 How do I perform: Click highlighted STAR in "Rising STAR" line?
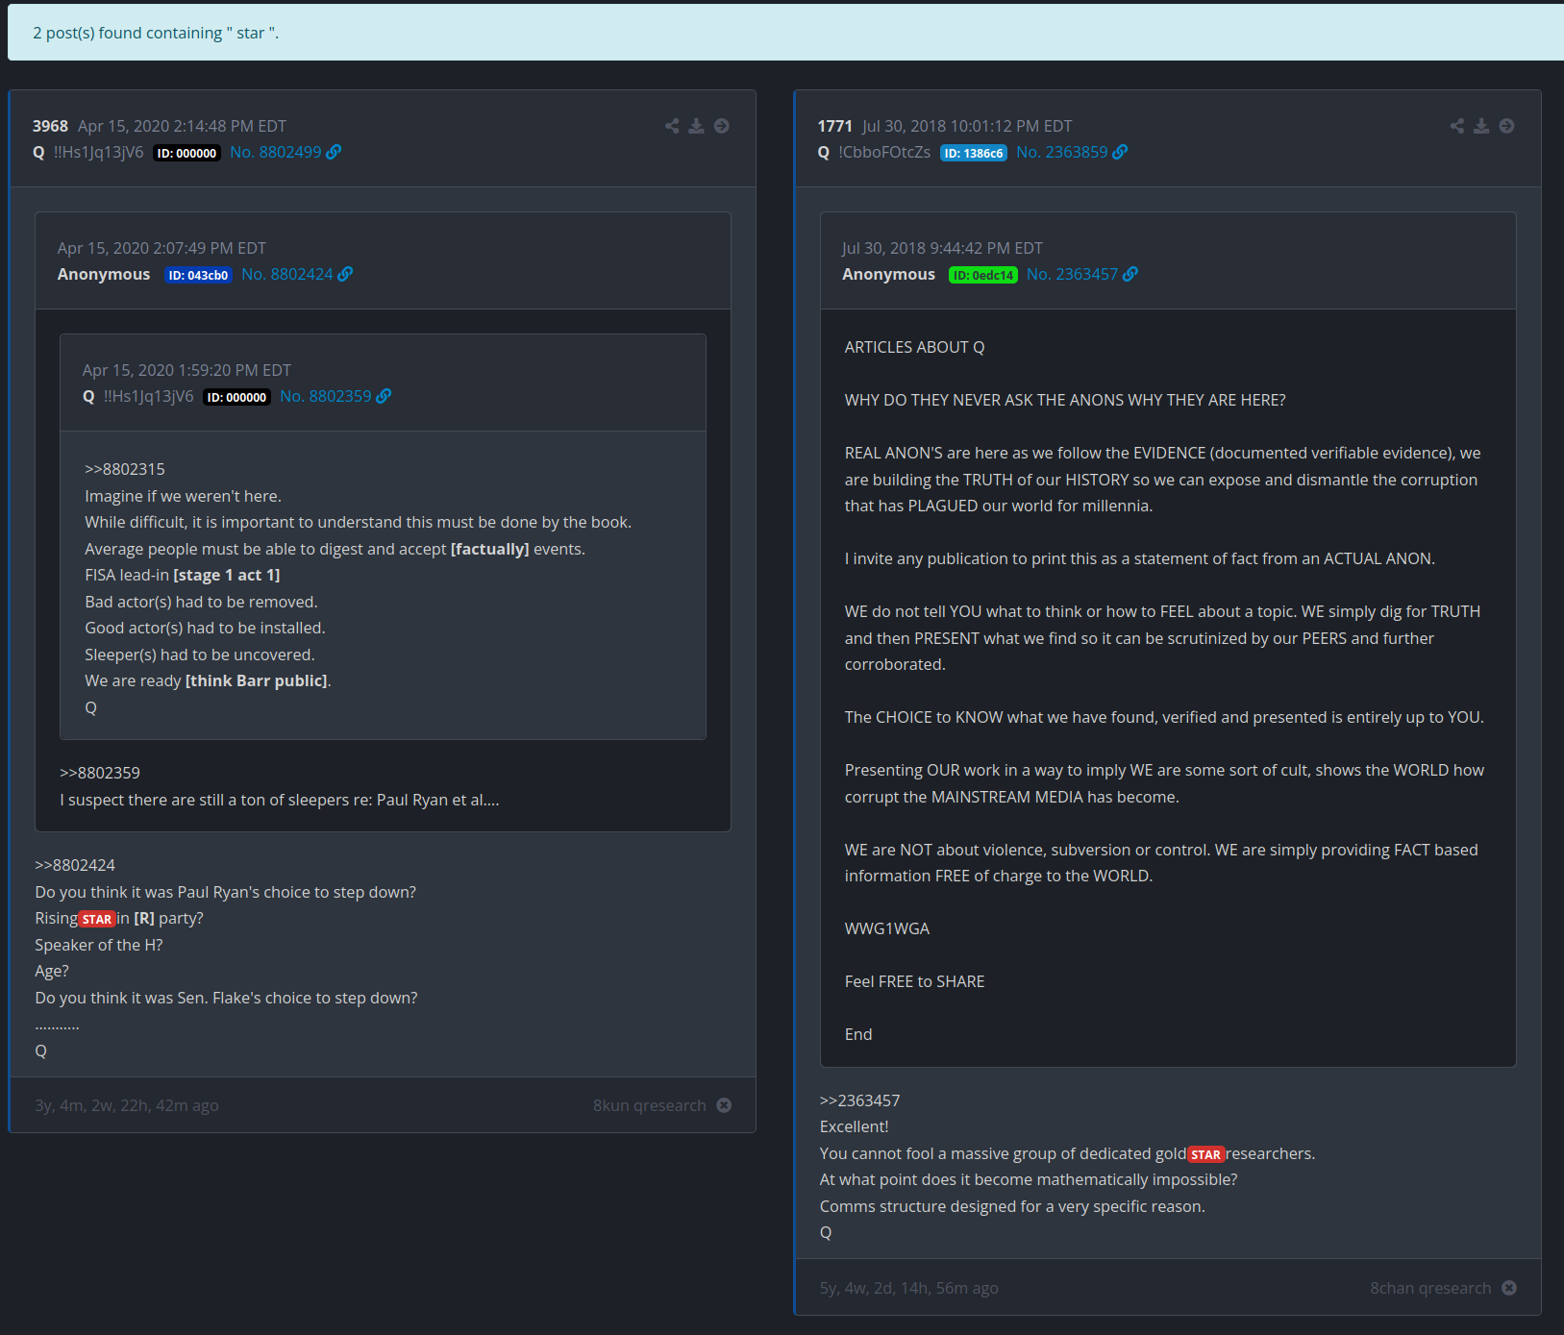coord(97,919)
